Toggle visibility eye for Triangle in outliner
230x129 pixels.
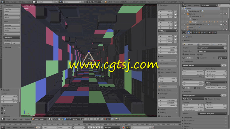tap(221, 22)
